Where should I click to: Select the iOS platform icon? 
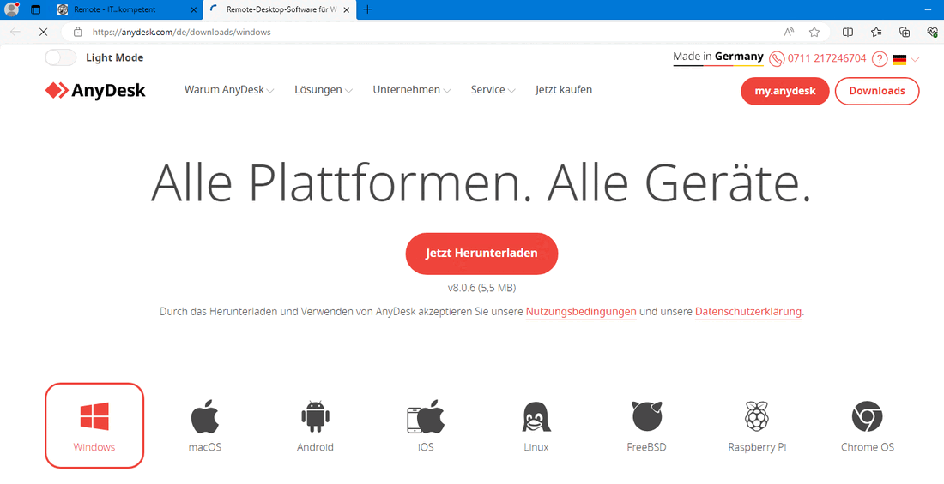click(425, 418)
